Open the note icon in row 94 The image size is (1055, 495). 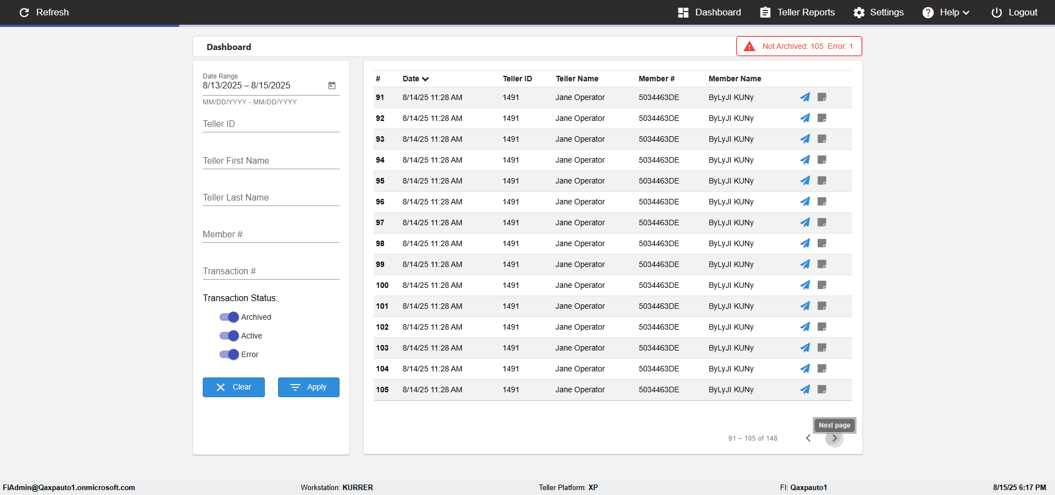click(822, 160)
